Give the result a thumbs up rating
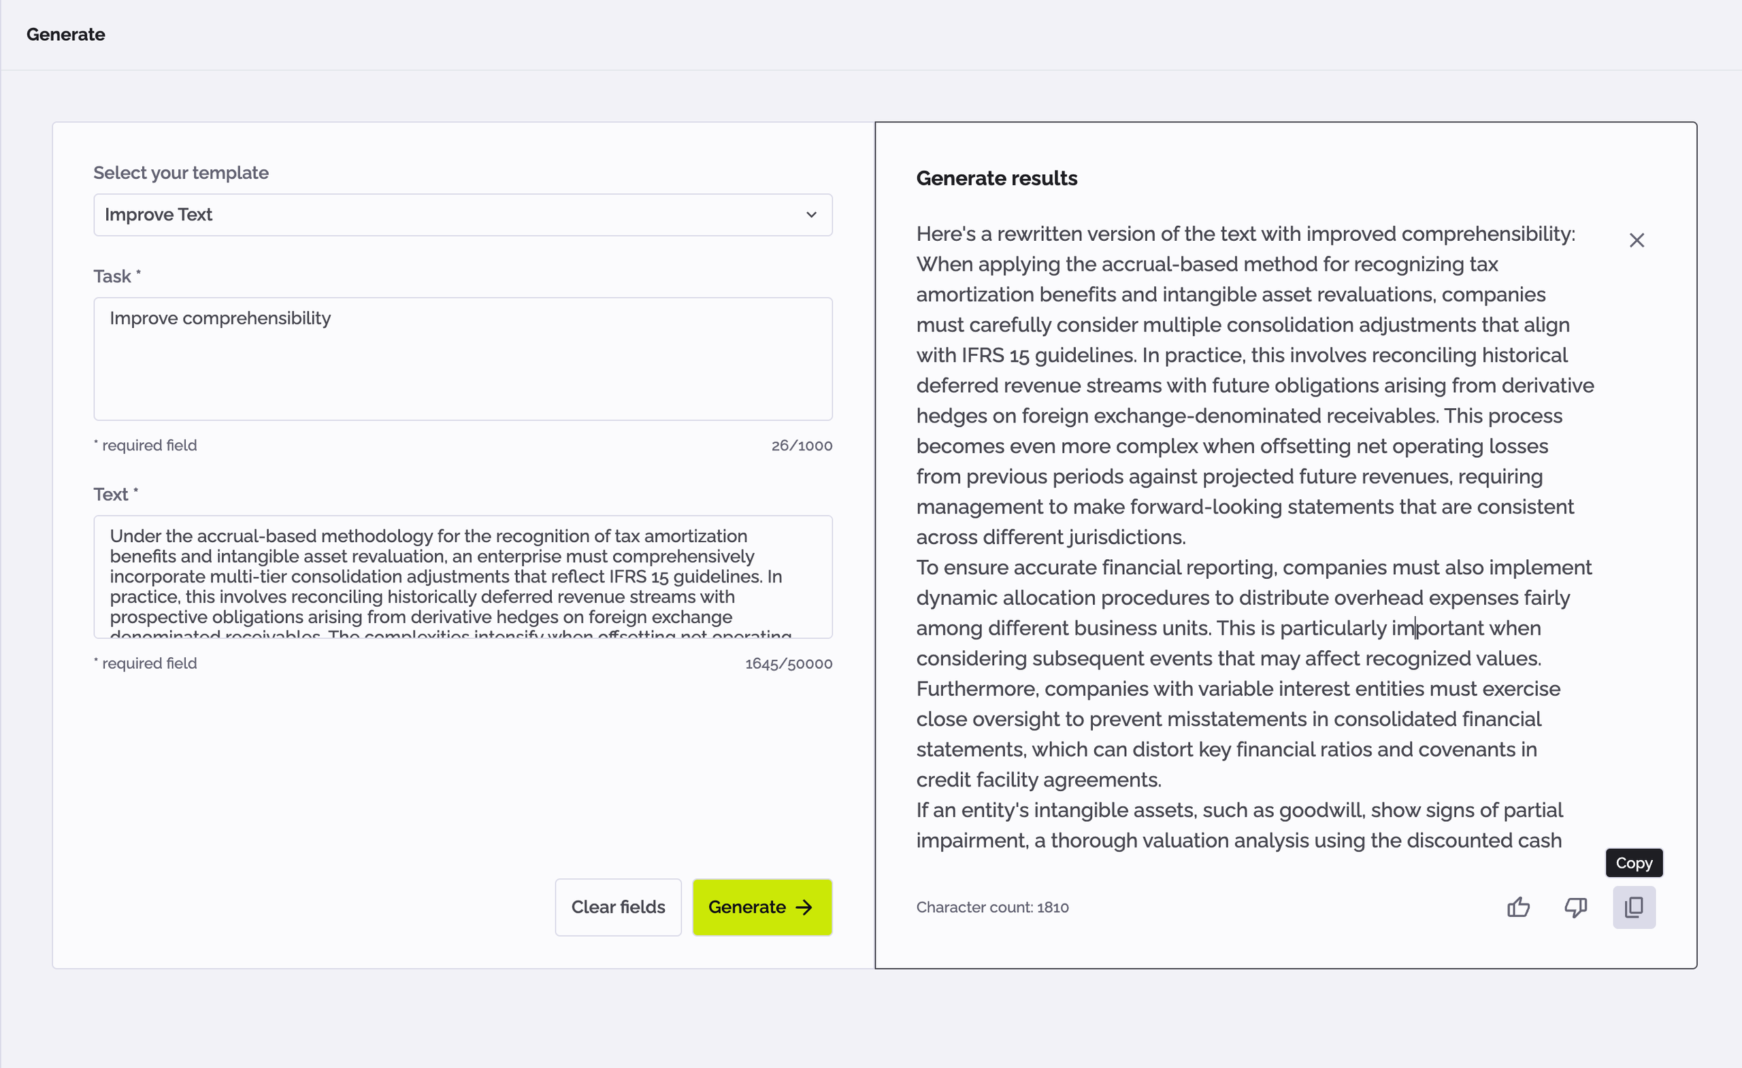This screenshot has width=1742, height=1068. pyautogui.click(x=1519, y=907)
